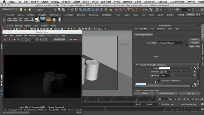
Task: Collapse the Arnold Area Light Attributes section
Action: (137, 65)
